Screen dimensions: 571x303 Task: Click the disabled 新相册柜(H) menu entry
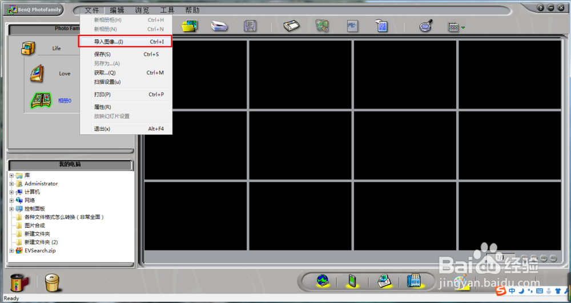pos(126,19)
